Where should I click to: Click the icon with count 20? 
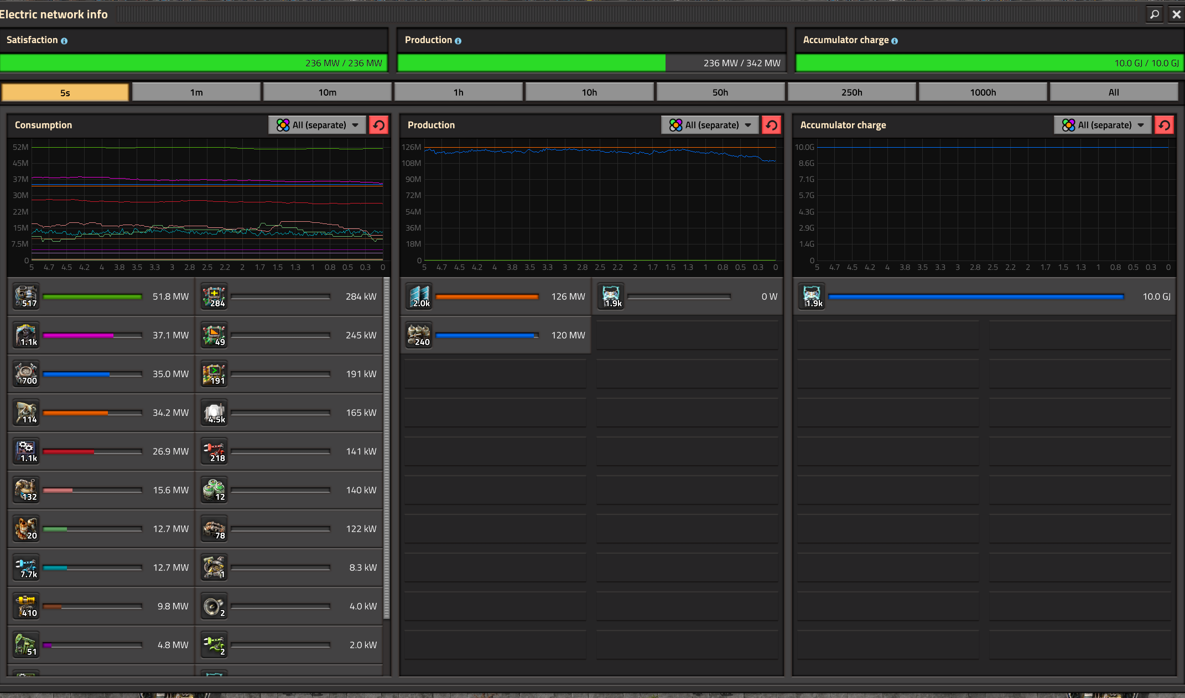click(x=26, y=529)
